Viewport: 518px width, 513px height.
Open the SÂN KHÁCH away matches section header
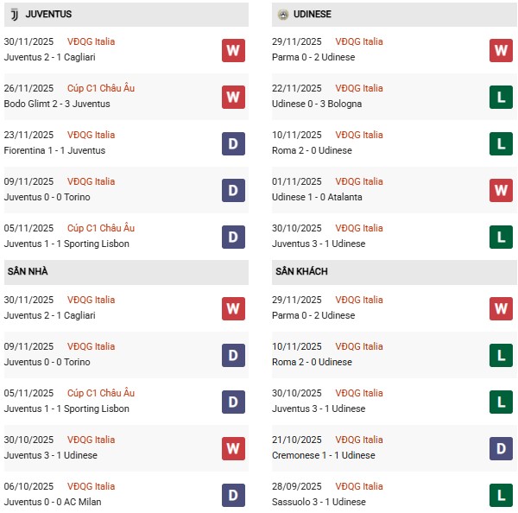point(301,272)
